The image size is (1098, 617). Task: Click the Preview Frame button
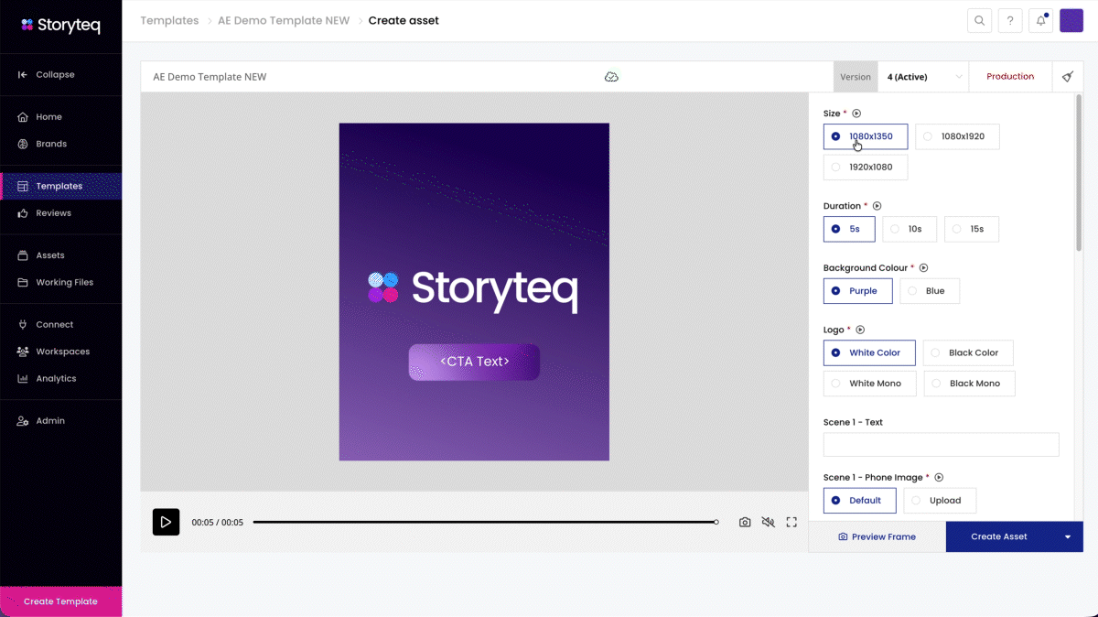(877, 537)
